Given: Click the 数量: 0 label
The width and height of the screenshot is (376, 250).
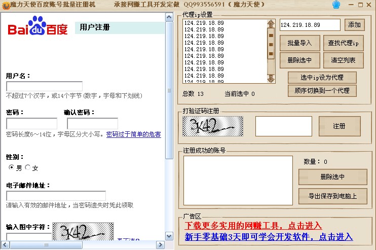Looking at the screenshot, I should point(315,162).
